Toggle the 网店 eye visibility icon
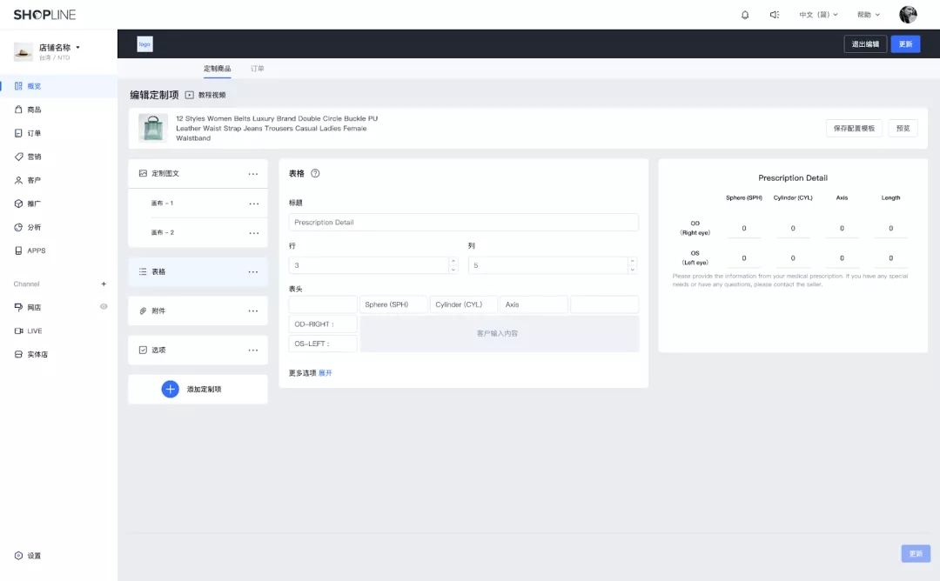 104,307
